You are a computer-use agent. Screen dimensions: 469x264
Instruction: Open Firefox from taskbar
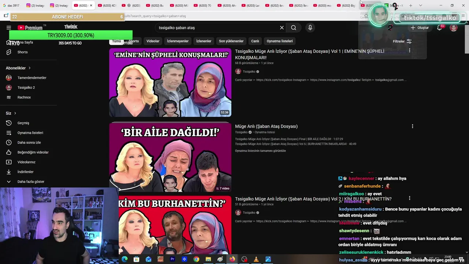(x=232, y=259)
